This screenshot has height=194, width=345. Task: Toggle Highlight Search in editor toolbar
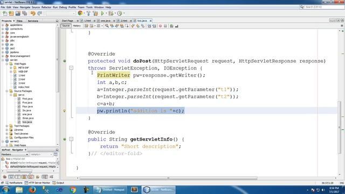point(122,26)
